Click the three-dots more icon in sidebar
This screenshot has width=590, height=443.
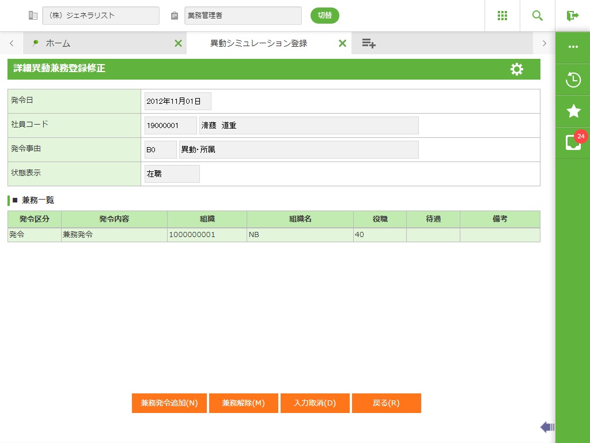point(573,47)
